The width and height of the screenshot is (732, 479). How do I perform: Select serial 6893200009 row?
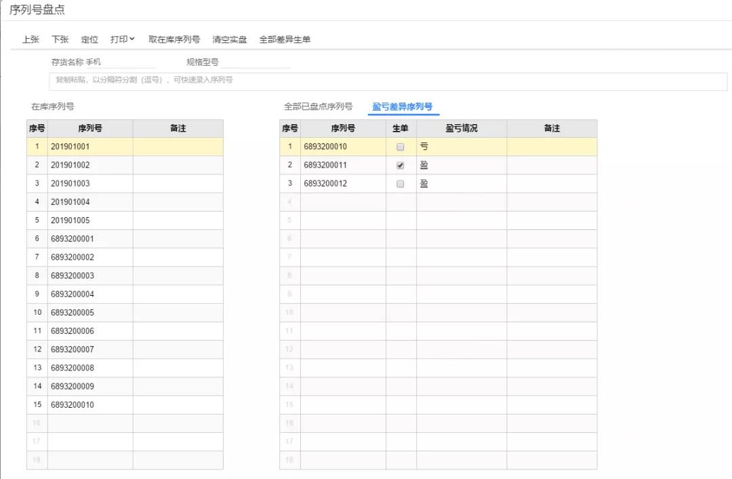pos(125,387)
